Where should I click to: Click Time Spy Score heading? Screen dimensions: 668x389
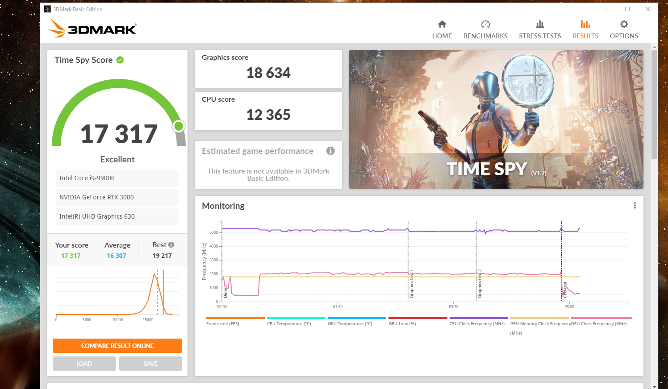pyautogui.click(x=83, y=60)
